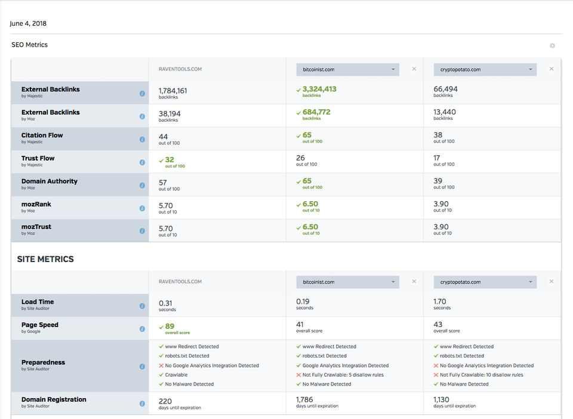Open bitcoinist.com dropdown in SEO Metrics
Image resolution: width=573 pixels, height=419 pixels.
[347, 70]
